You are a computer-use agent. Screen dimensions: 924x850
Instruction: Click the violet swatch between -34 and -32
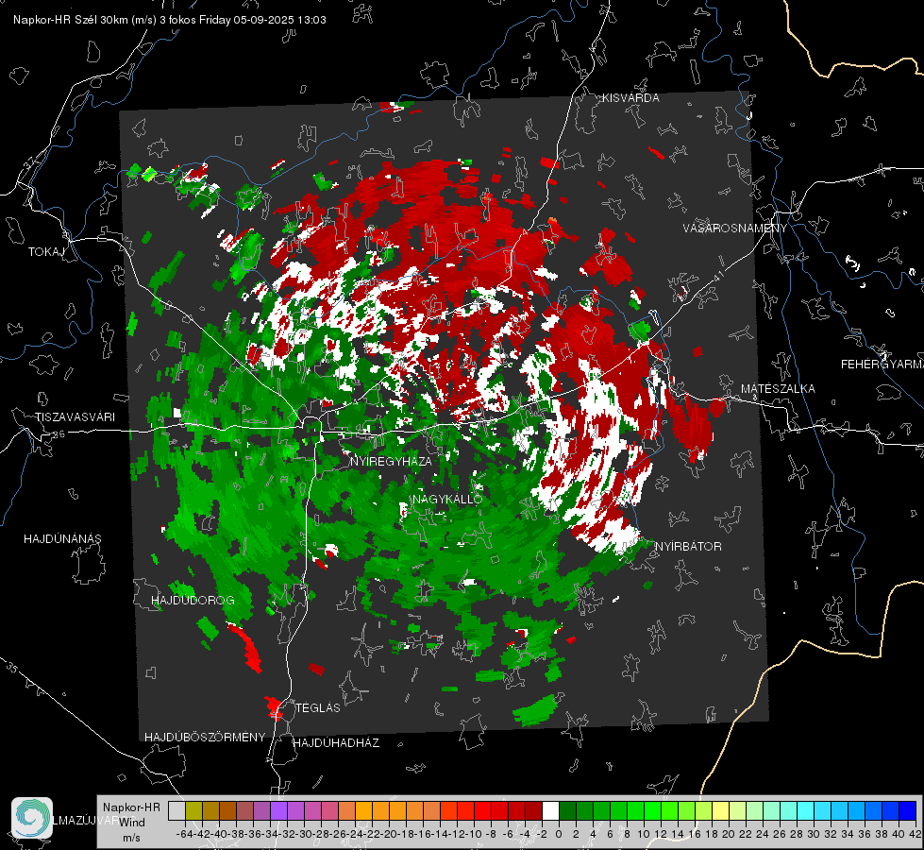278,811
